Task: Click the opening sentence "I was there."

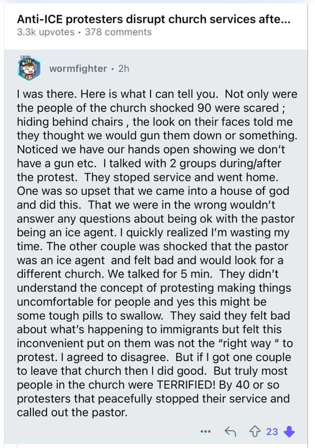Action: (x=42, y=94)
